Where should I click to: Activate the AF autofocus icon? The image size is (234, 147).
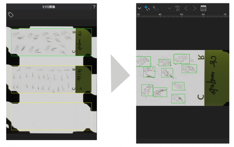pos(177,8)
